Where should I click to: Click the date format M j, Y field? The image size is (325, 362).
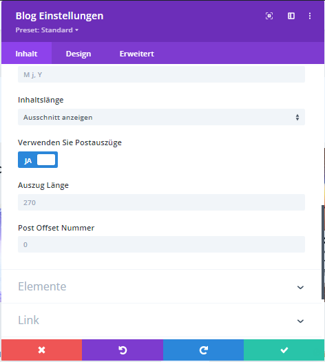161,74
